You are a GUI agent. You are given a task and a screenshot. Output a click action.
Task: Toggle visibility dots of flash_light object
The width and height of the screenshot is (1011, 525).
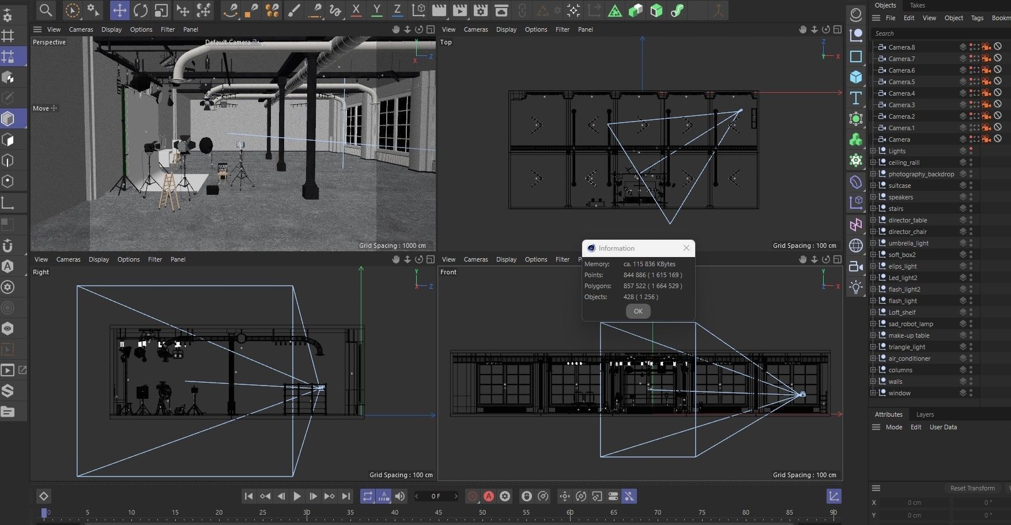(971, 301)
